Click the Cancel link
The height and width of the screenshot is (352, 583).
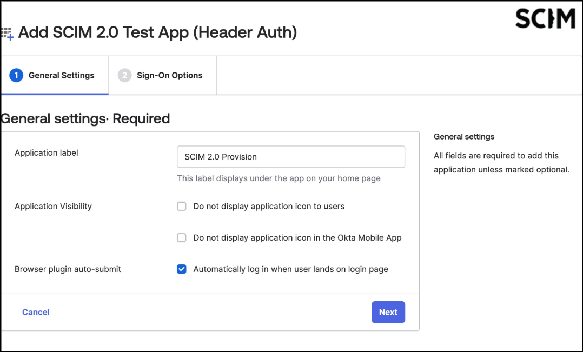(x=36, y=312)
